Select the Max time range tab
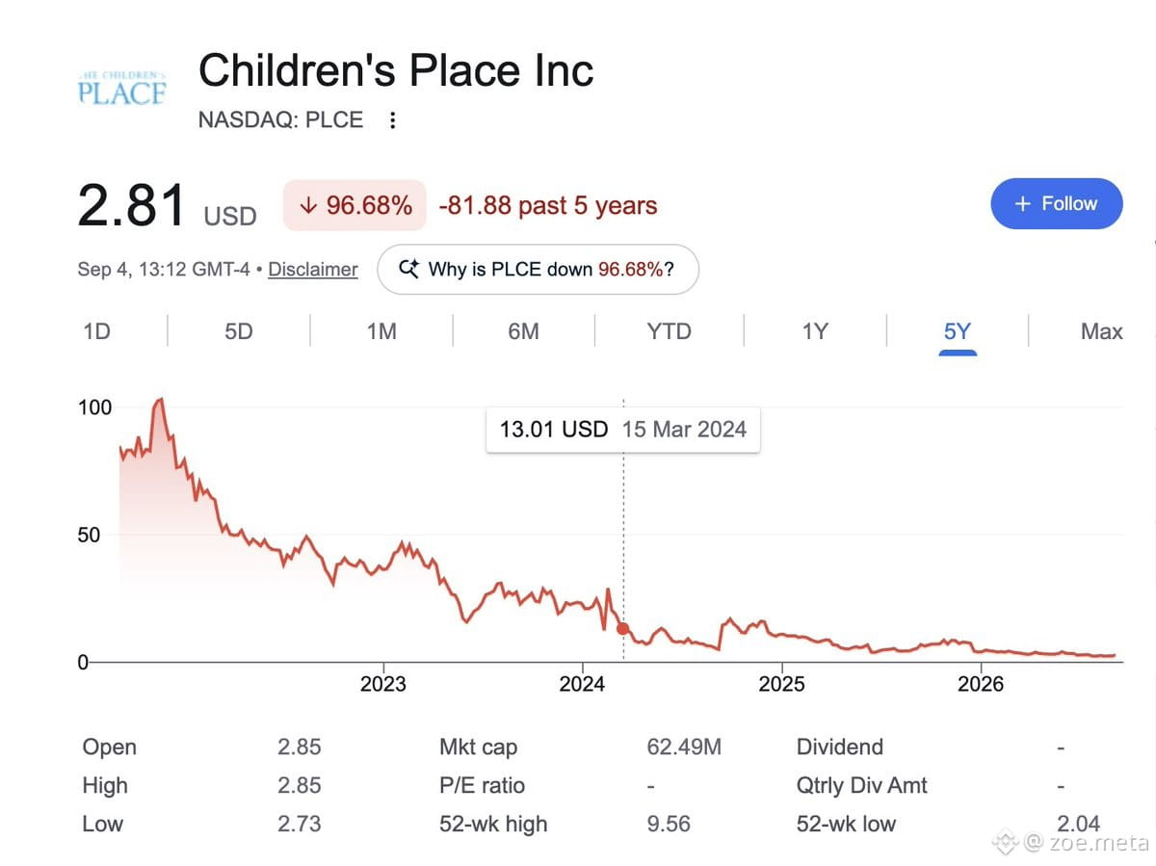 pos(1101,331)
